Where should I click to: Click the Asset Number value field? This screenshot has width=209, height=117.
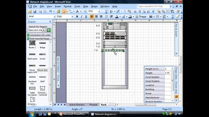tap(168, 77)
